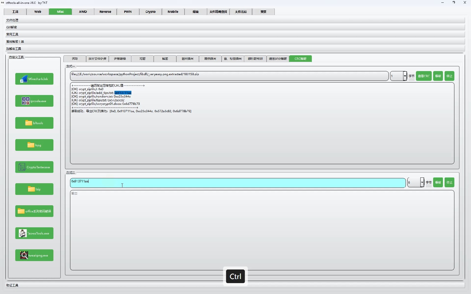Image resolution: width=471 pixels, height=294 pixels.
Task: Open the bftools folder
Action: click(34, 123)
